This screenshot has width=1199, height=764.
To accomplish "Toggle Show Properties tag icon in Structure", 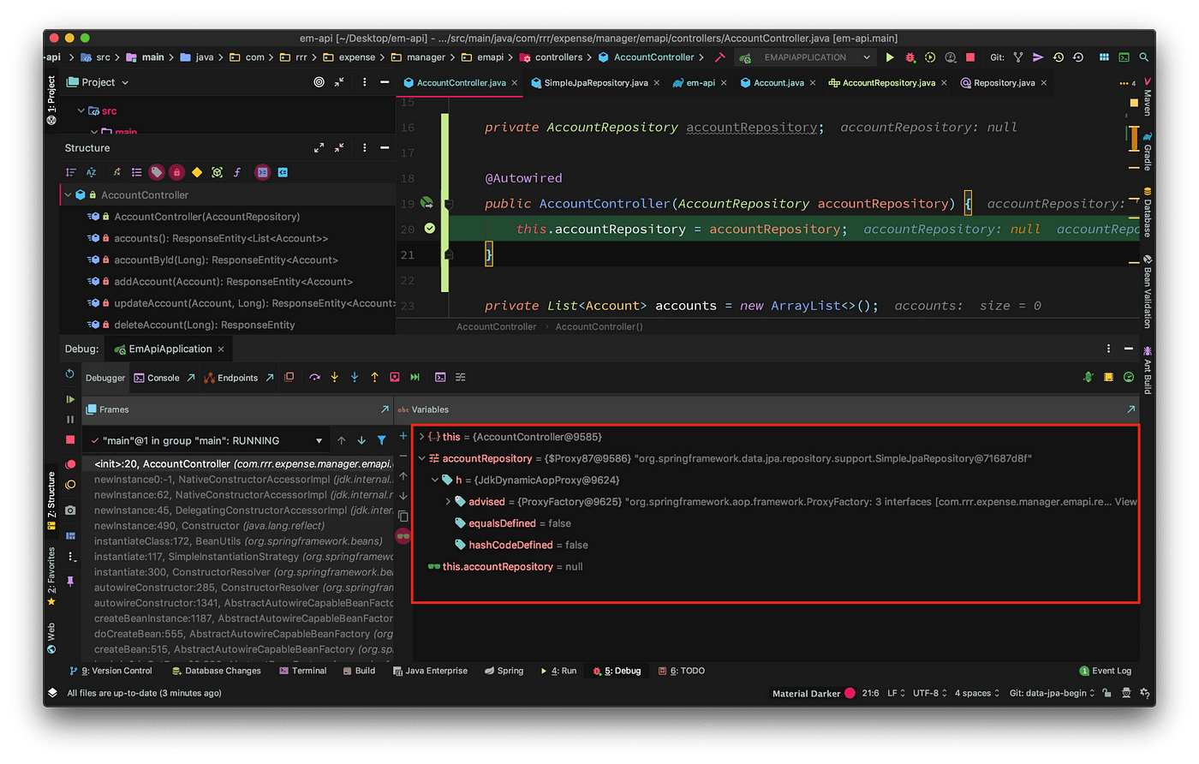I will click(x=156, y=172).
